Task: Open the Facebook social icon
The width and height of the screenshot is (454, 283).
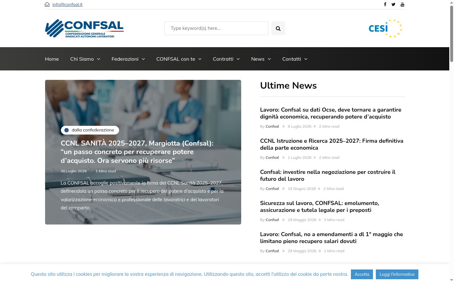Action: point(385,4)
